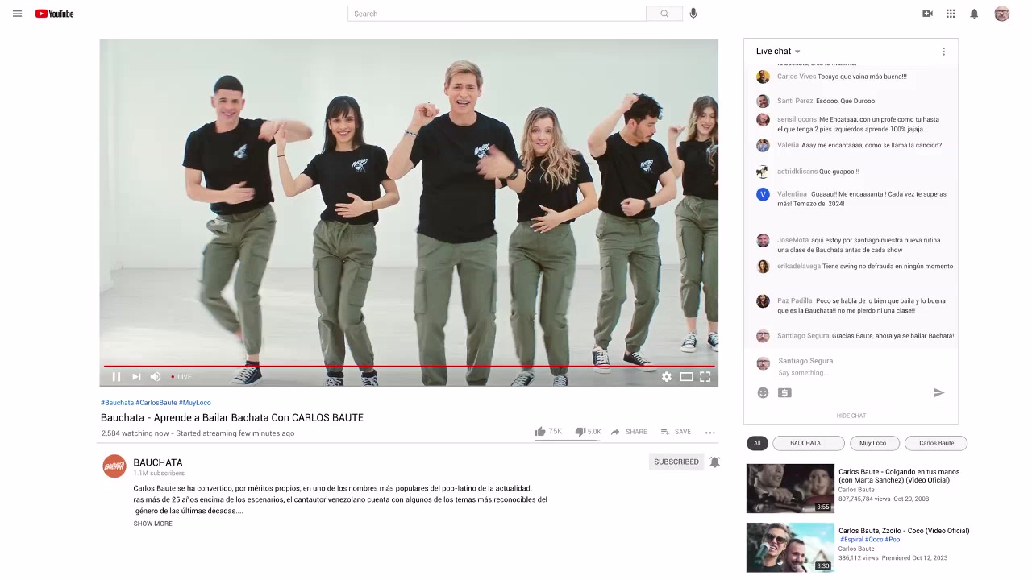Image resolution: width=1032 pixels, height=580 pixels.
Task: Jump to LIVE position indicator
Action: click(x=181, y=376)
